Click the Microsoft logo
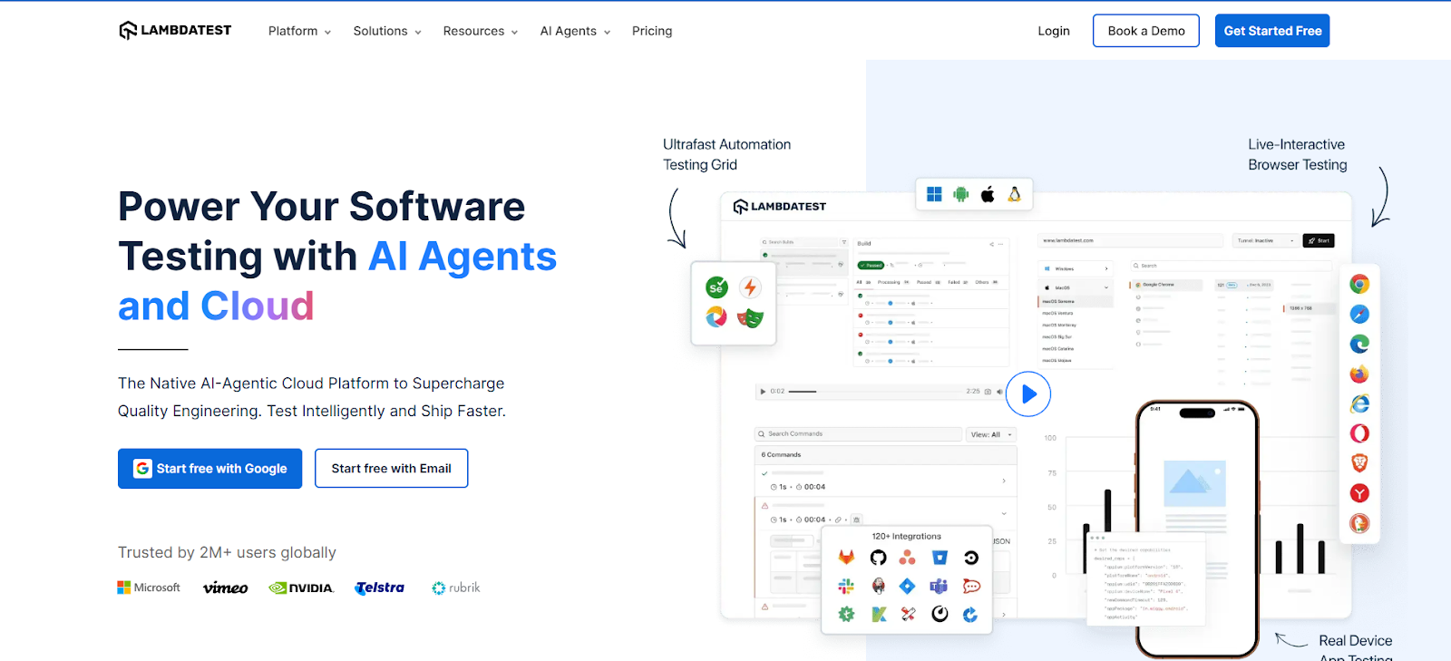This screenshot has height=661, width=1451. point(149,588)
